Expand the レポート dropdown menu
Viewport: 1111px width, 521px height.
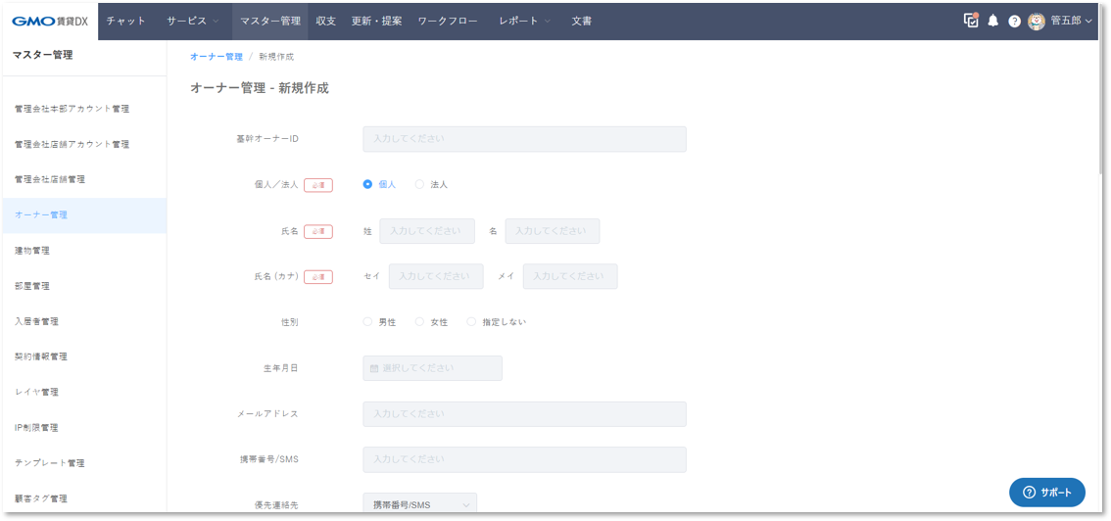click(x=524, y=21)
